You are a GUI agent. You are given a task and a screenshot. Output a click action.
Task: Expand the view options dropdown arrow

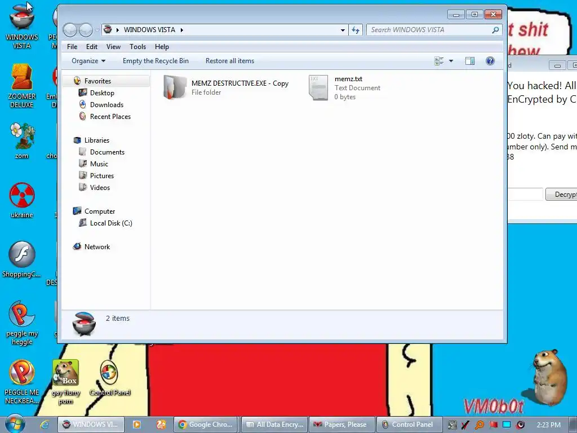point(451,61)
